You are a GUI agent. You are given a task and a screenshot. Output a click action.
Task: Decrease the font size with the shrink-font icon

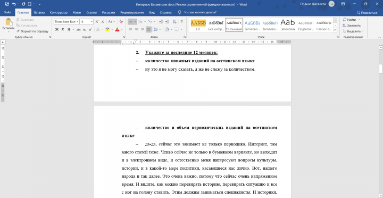(x=103, y=22)
